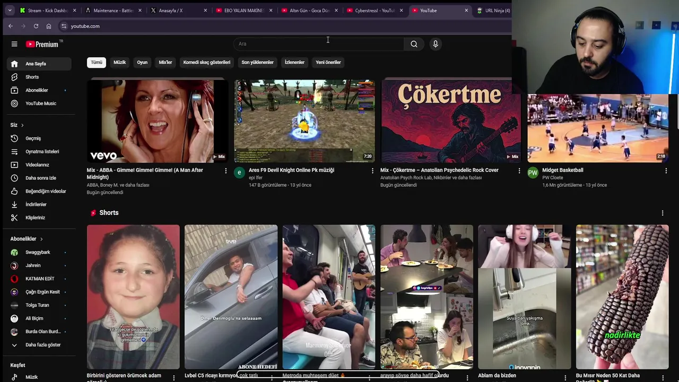Open Swaggybark subscription channel
The height and width of the screenshot is (382, 679).
pyautogui.click(x=39, y=252)
